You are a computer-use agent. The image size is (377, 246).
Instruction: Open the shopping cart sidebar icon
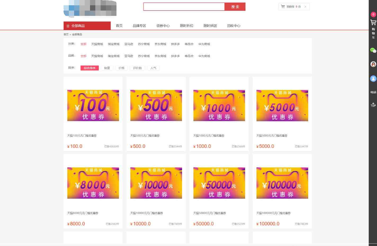click(373, 23)
